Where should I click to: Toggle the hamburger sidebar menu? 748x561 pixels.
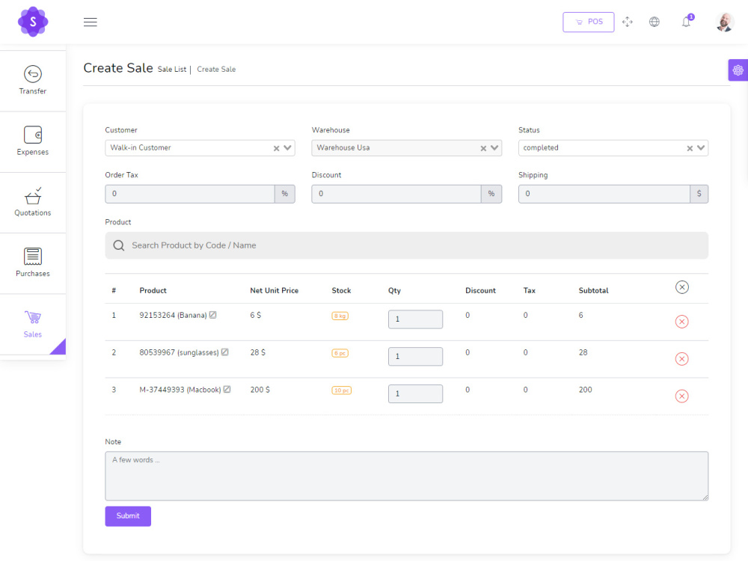pos(91,22)
